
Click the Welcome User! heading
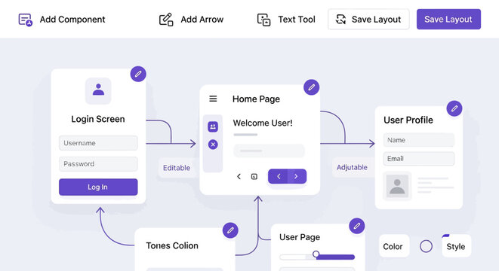click(263, 123)
